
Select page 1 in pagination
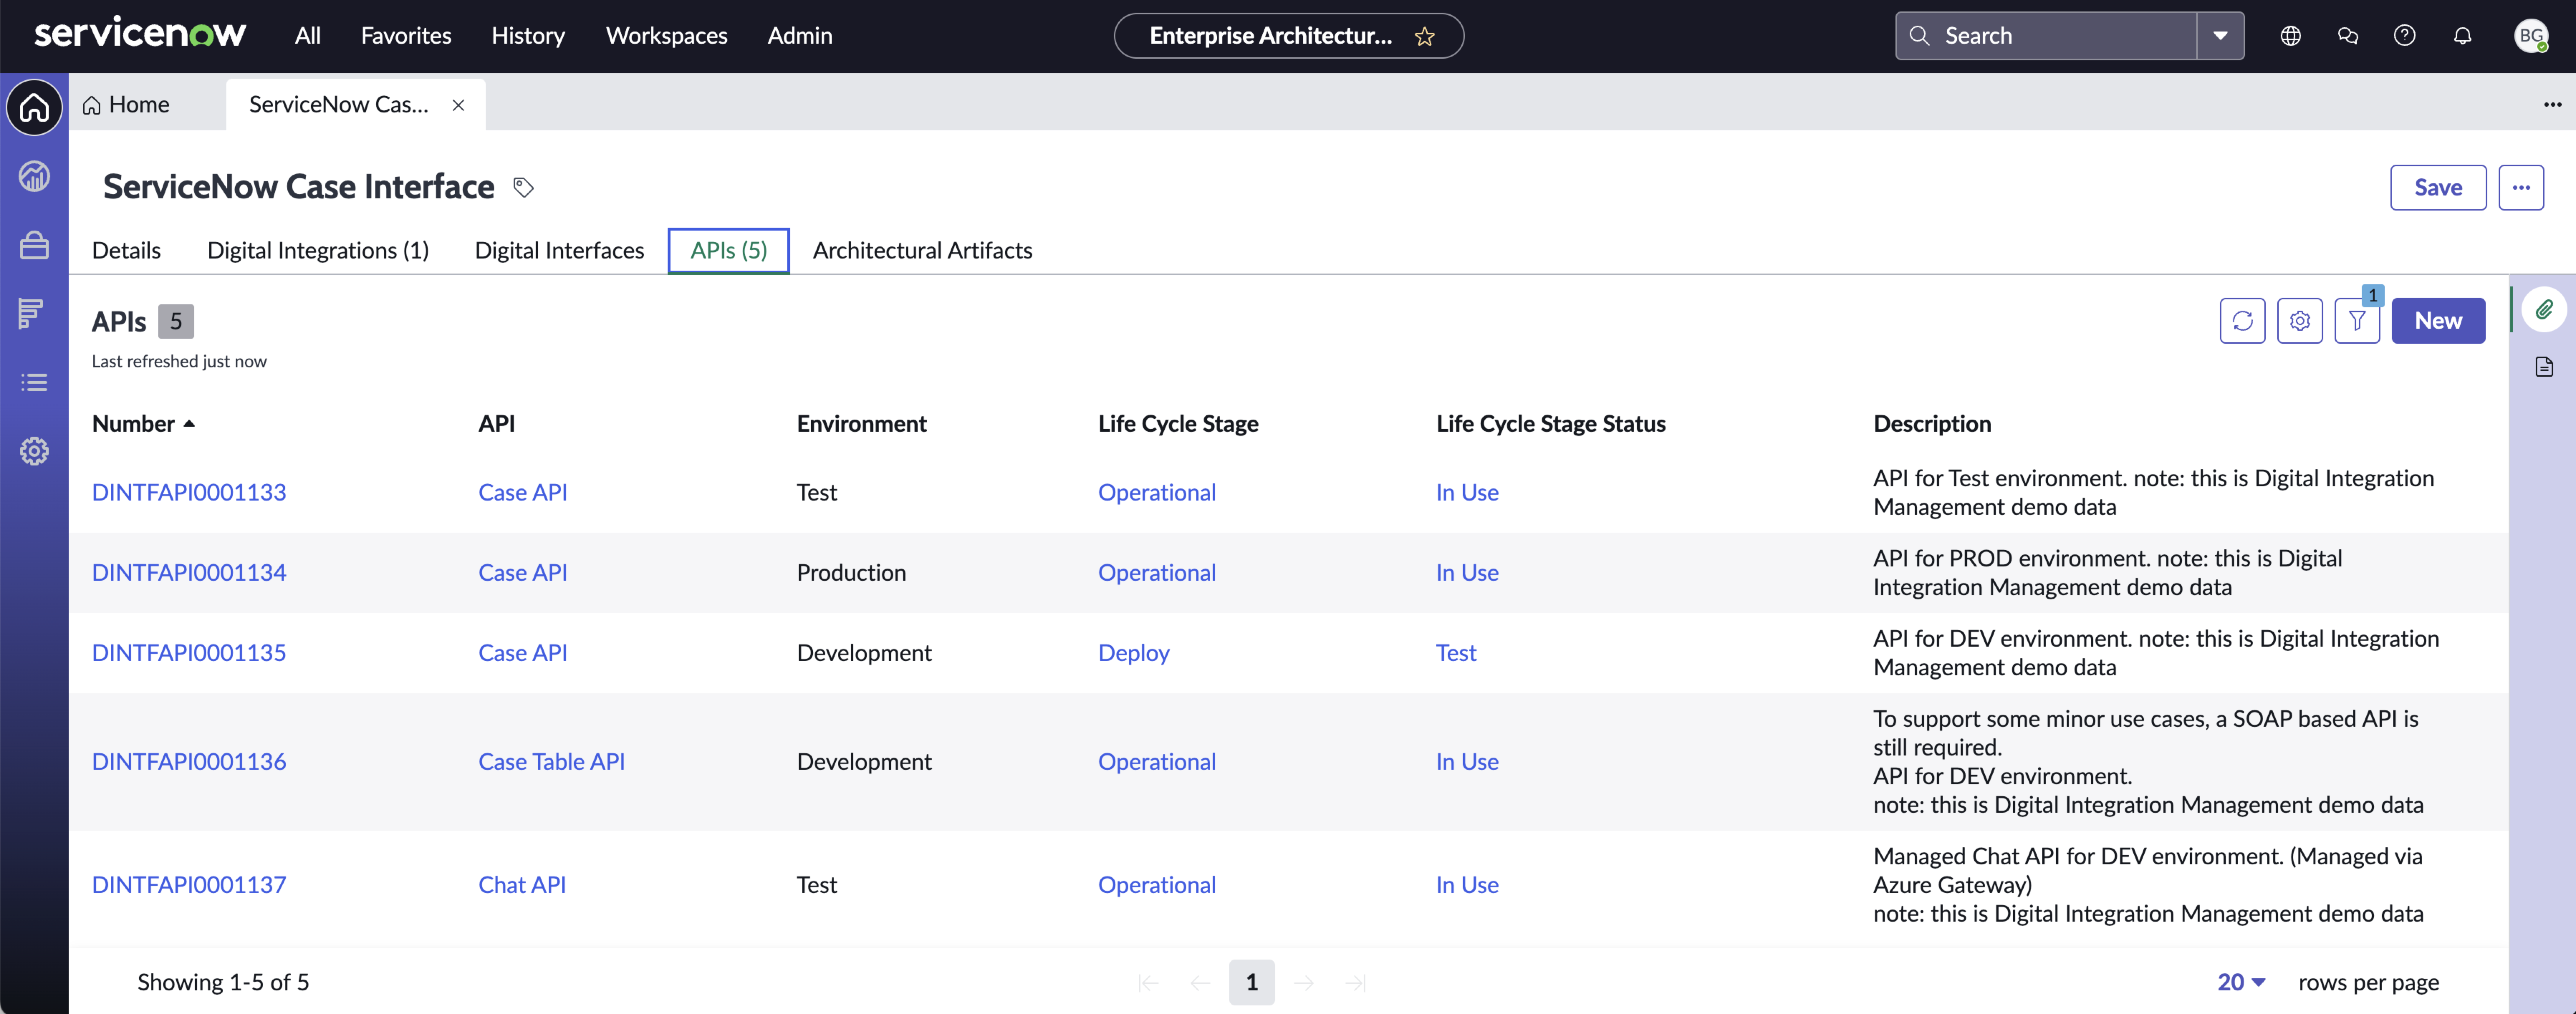1251,983
